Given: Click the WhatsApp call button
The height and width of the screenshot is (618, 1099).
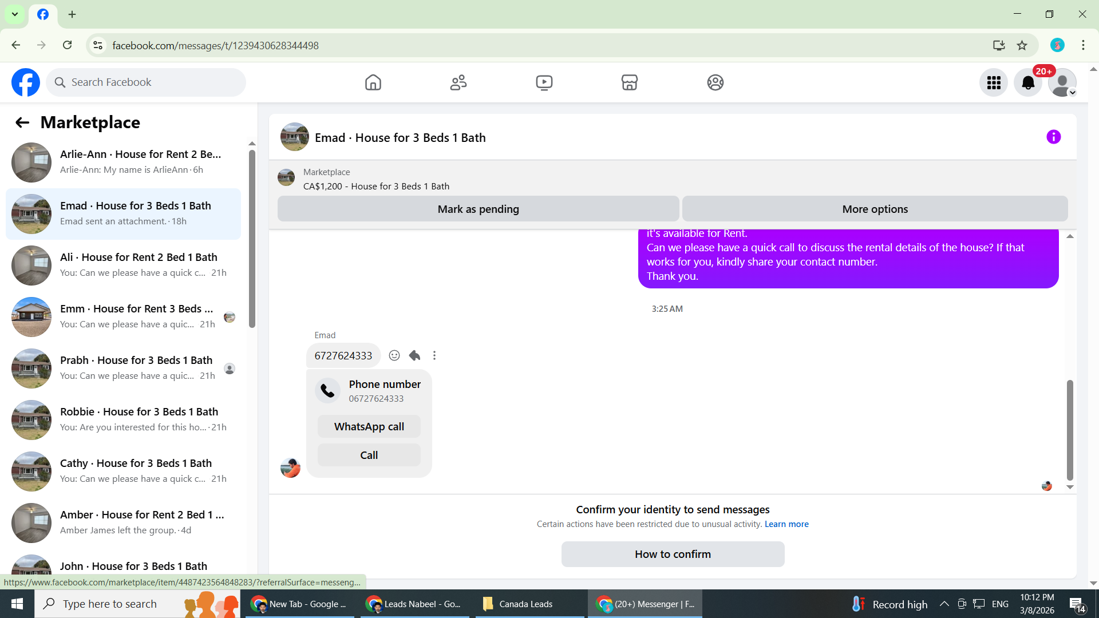Looking at the screenshot, I should (x=369, y=426).
